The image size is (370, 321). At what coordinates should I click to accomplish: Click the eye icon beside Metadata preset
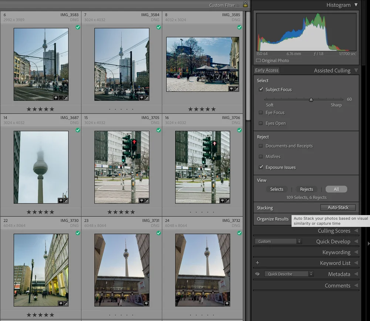[258, 274]
